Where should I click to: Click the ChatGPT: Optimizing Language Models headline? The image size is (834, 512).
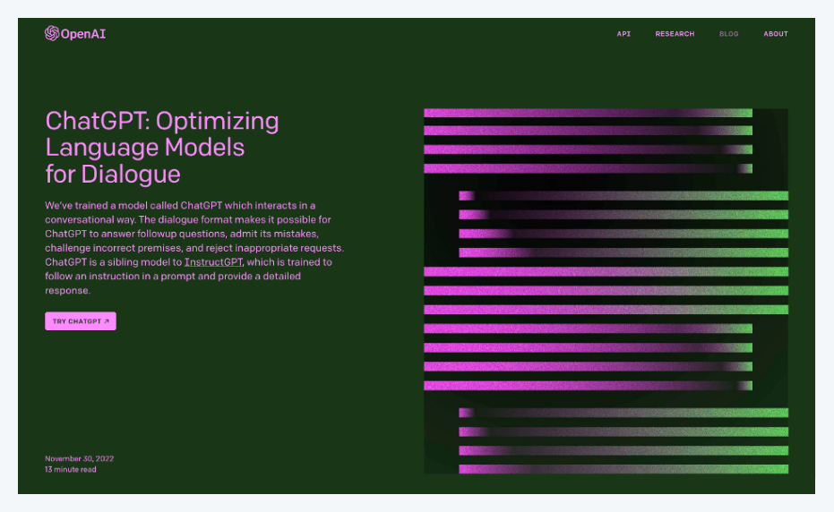point(161,148)
